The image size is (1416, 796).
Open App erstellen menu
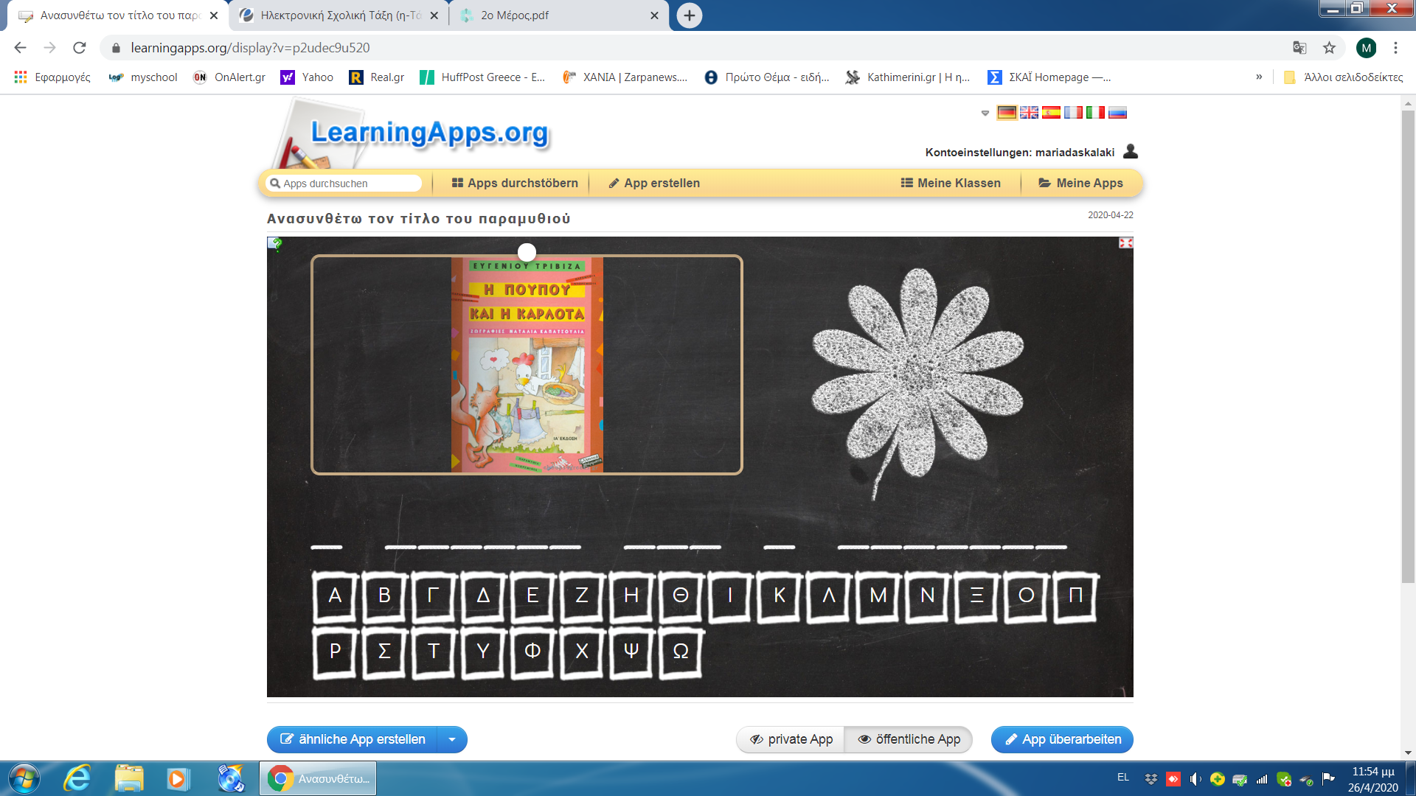(654, 183)
